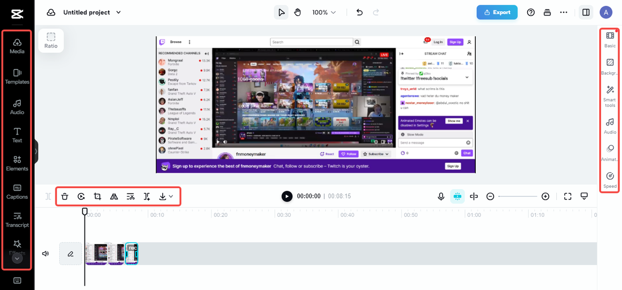Screen dimensions: 622x290
Task: Expand more sidebar items with down chevron
Action: 17,258
